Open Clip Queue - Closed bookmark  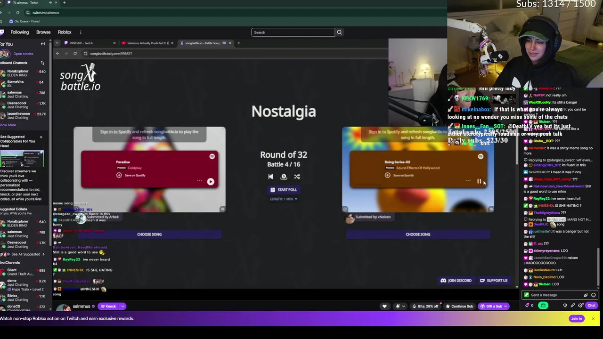pyautogui.click(x=25, y=21)
